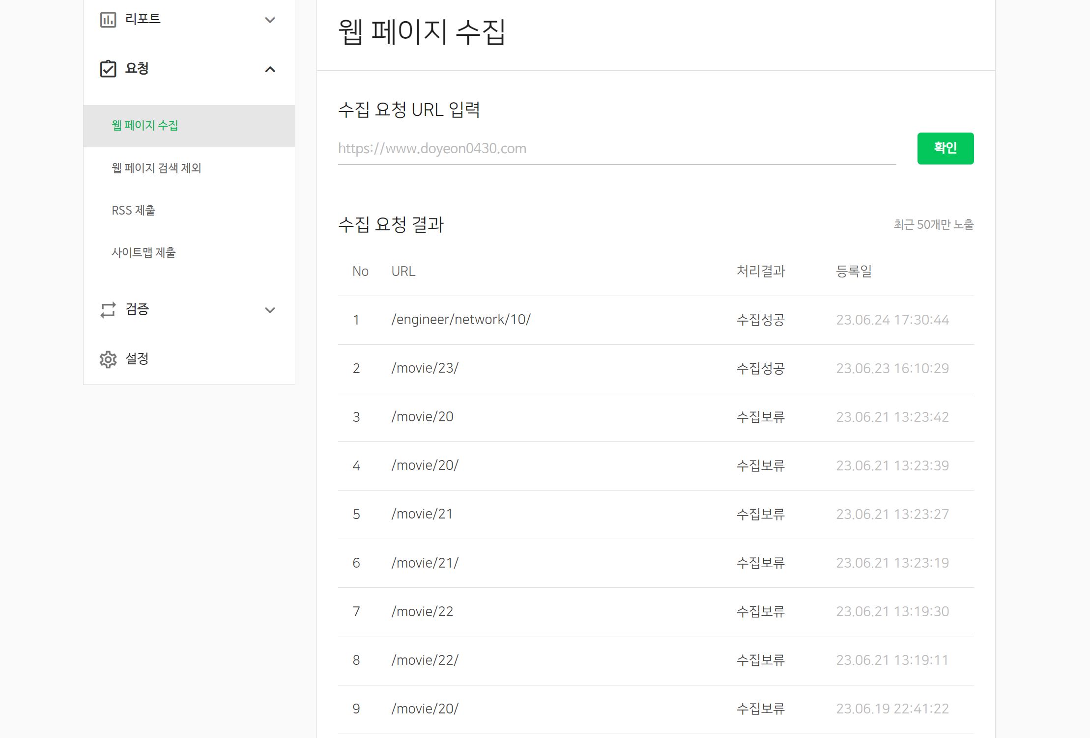Click the URL column header
This screenshot has width=1090, height=738.
pos(403,271)
